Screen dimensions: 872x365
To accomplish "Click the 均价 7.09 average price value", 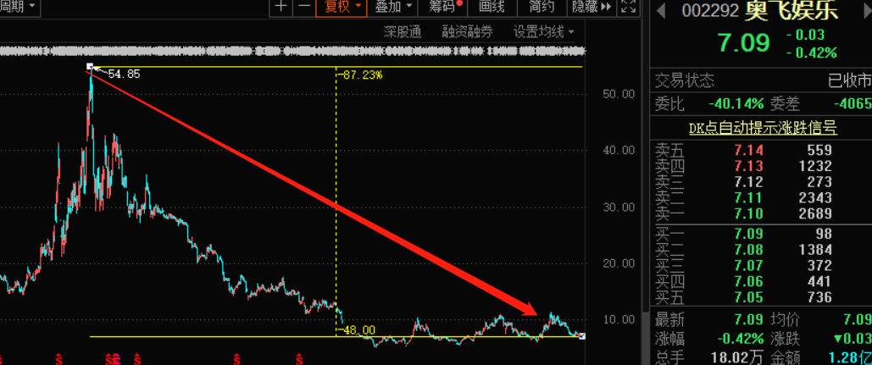I will click(x=857, y=319).
